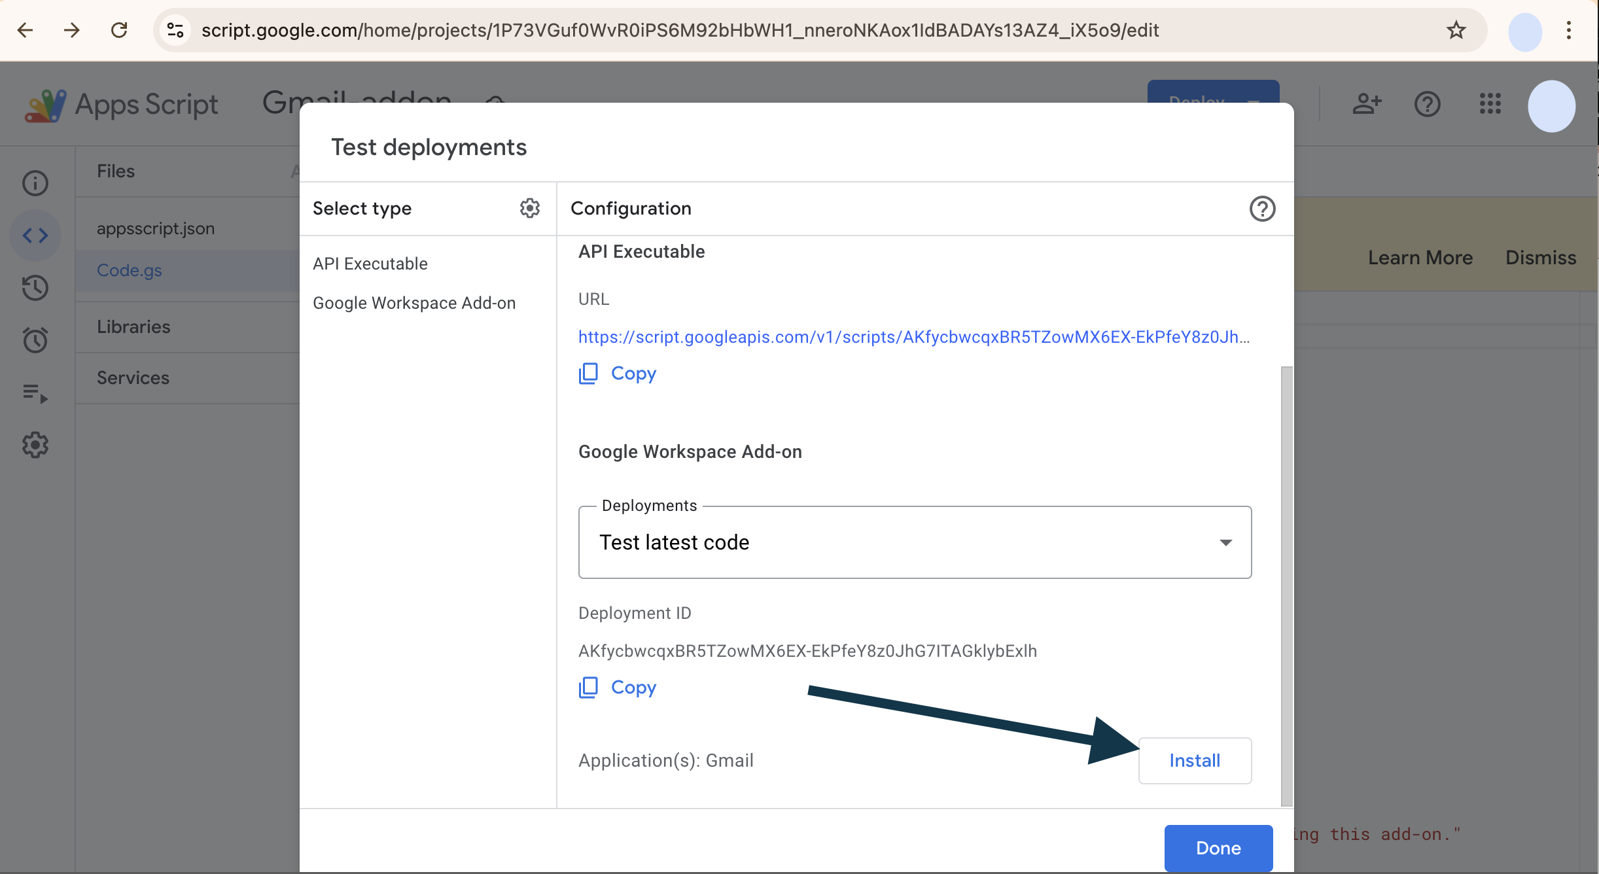
Task: Open Project Settings gear in sidebar
Action: [35, 445]
